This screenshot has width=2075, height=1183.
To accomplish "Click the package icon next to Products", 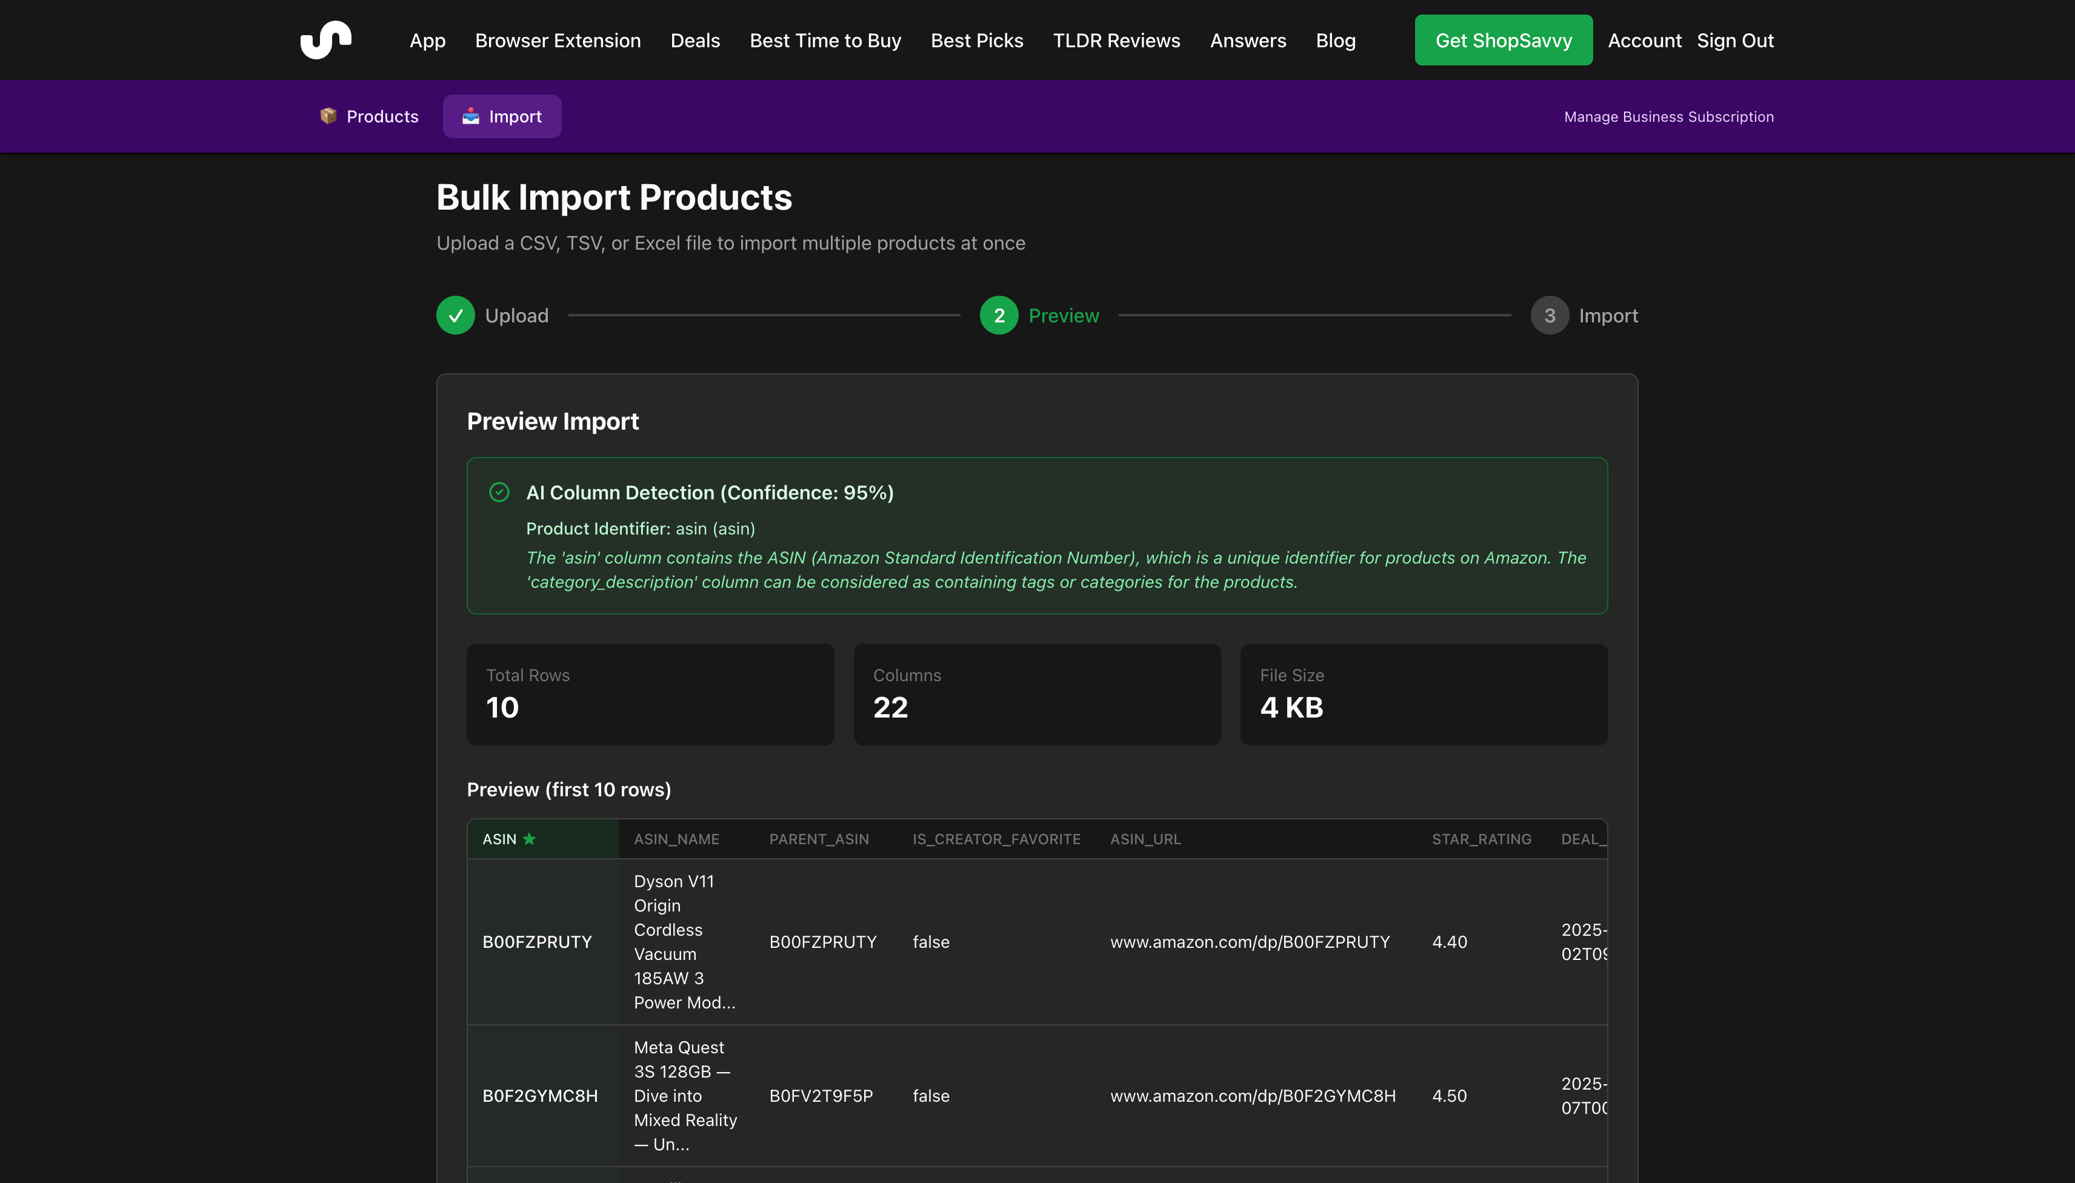I will (330, 115).
